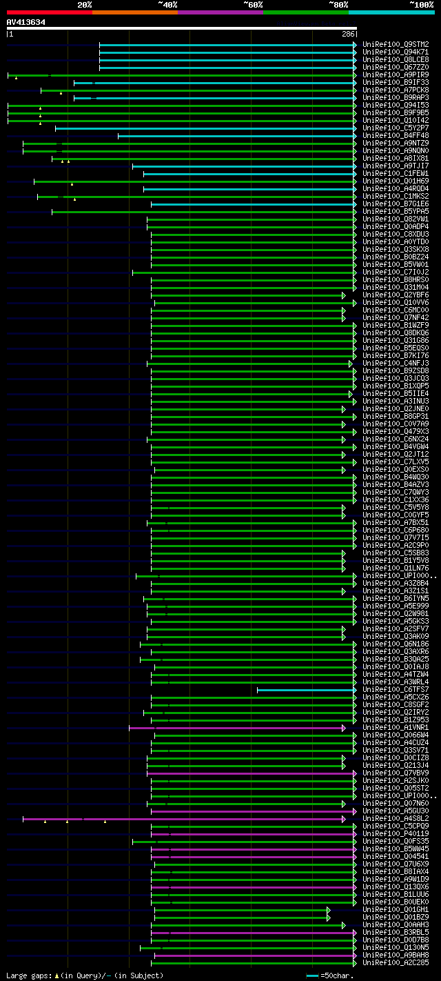
Task: Select the UniRef100_Q7VBV9 label
Action: 396,773
